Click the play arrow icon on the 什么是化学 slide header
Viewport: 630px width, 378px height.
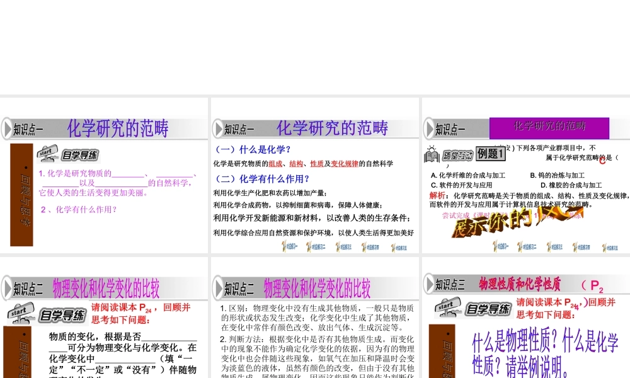pyautogui.click(x=218, y=129)
